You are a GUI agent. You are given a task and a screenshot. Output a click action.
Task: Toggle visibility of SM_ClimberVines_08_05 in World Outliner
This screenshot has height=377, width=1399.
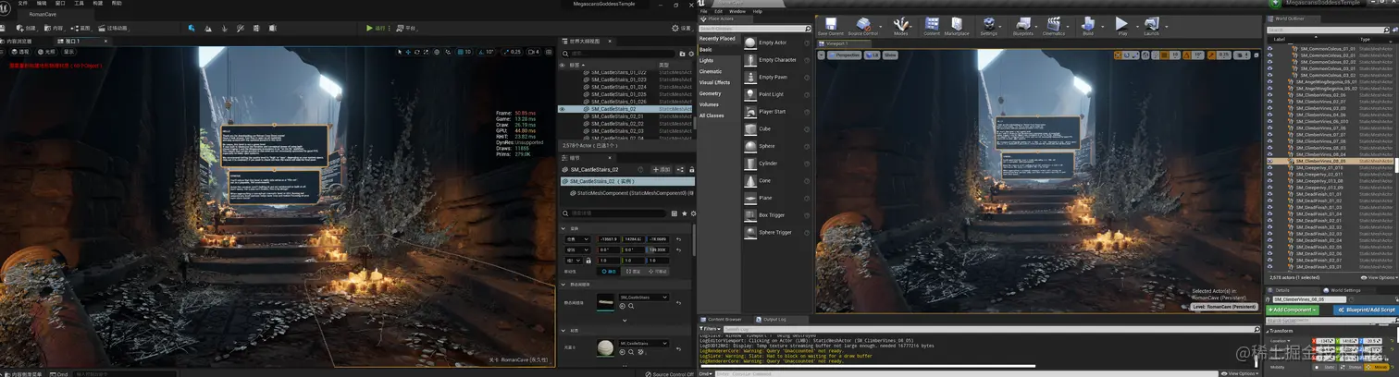tap(1269, 161)
